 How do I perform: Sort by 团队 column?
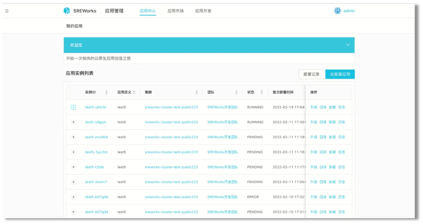[x=236, y=92]
